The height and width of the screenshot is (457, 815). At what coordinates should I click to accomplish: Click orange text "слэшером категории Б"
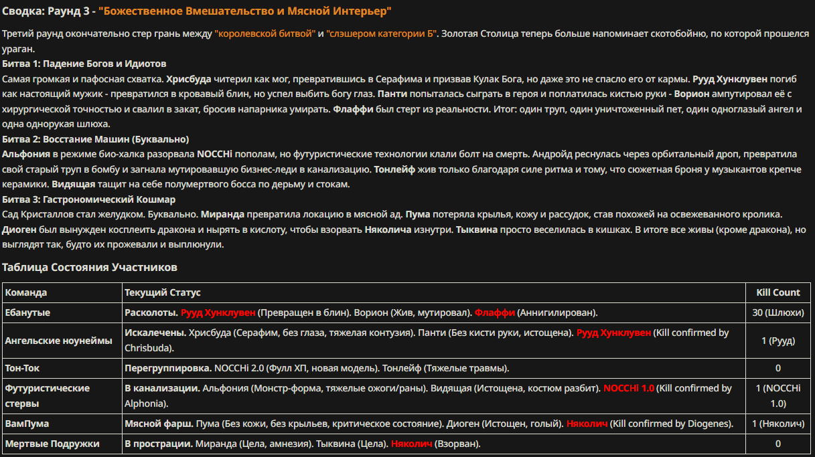(x=382, y=33)
